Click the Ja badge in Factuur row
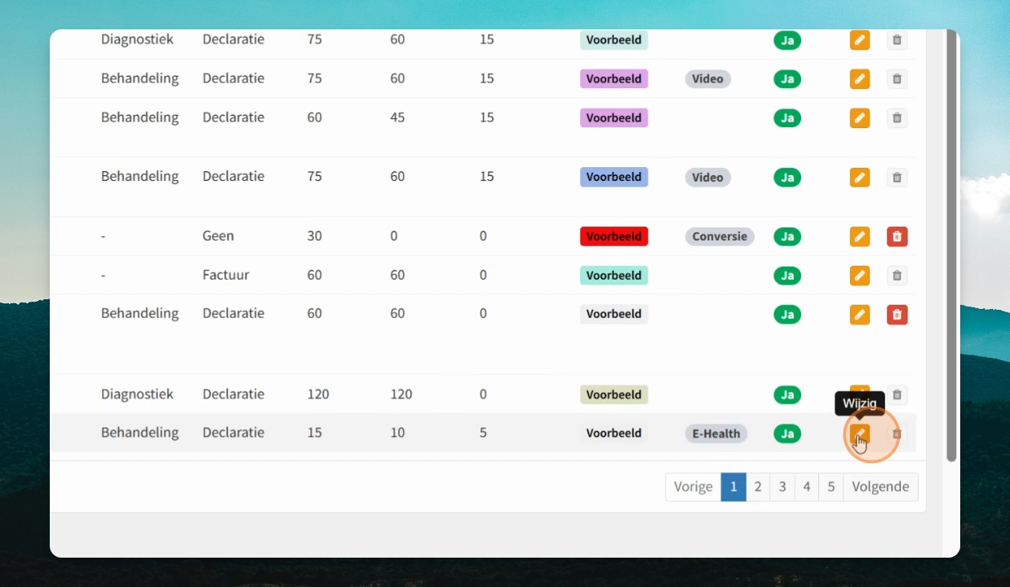This screenshot has height=587, width=1010. (x=787, y=276)
